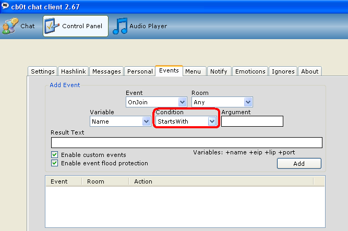Click the Control Panel toolbar button
Image resolution: width=348 pixels, height=231 pixels.
(x=76, y=26)
